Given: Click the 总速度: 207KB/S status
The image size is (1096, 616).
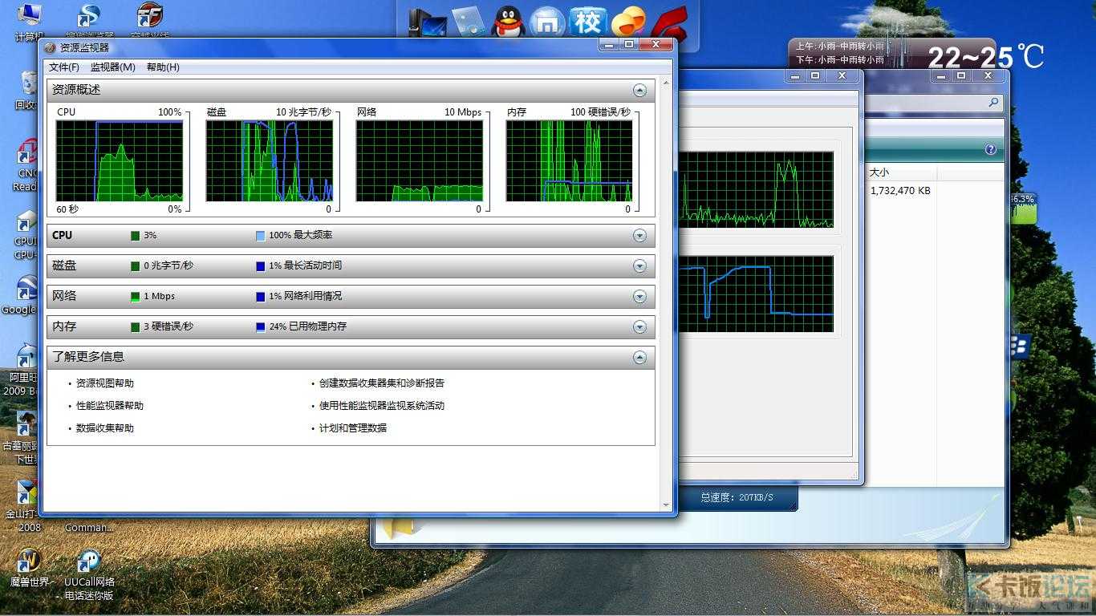Looking at the screenshot, I should tap(737, 498).
